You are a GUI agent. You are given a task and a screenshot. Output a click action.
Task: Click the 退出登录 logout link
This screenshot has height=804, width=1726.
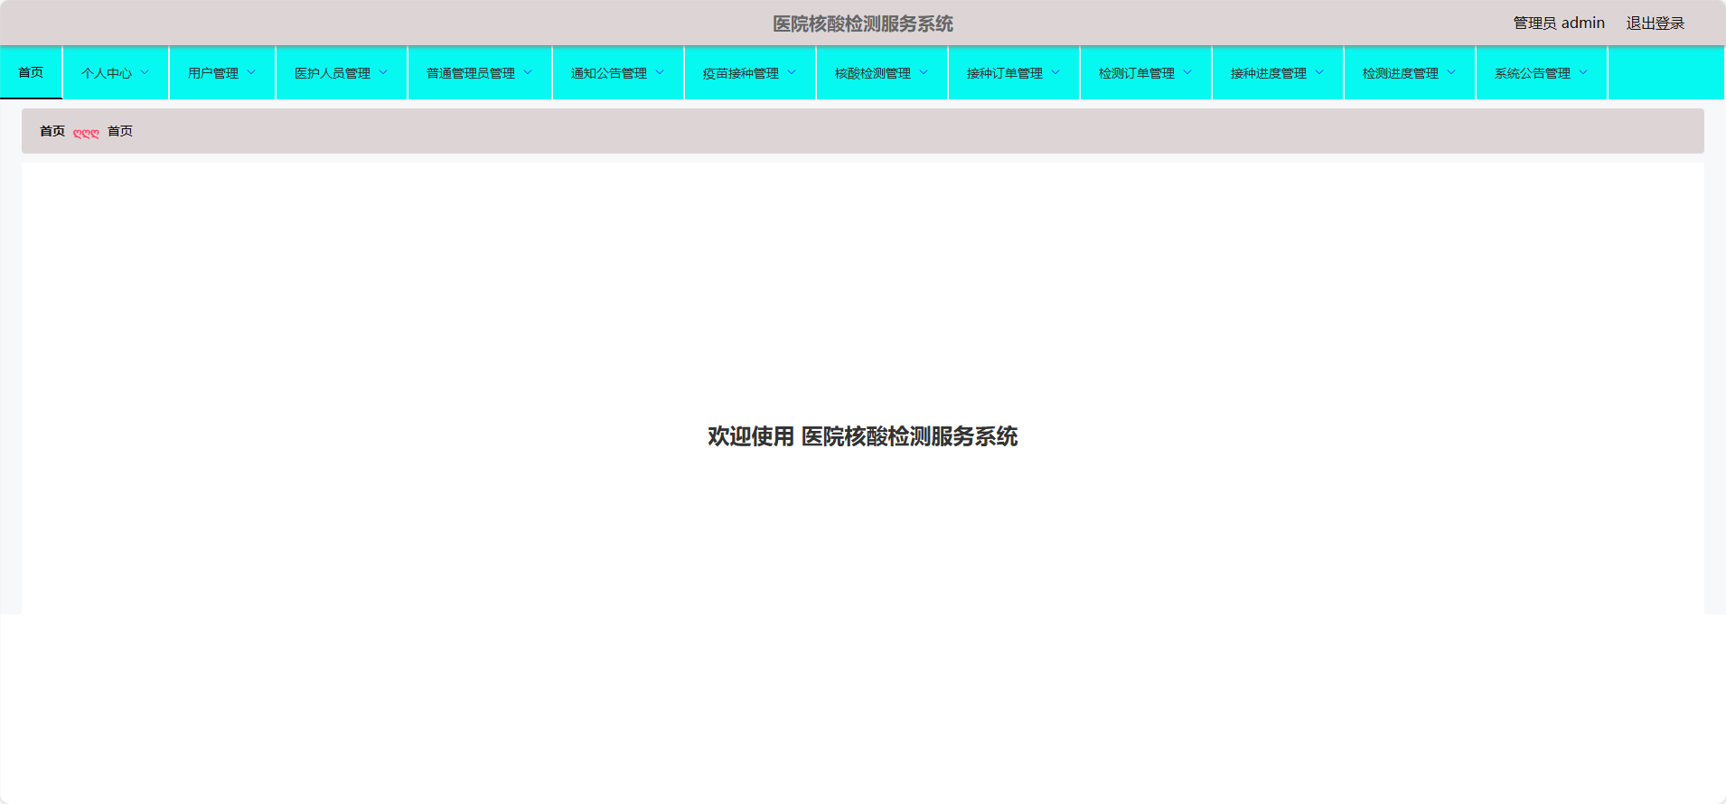(1656, 23)
